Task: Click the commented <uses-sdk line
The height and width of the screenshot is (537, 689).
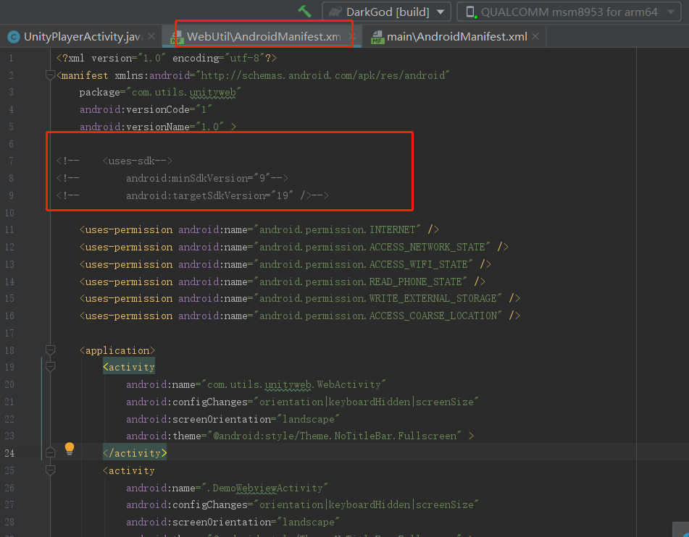Action: coord(114,161)
